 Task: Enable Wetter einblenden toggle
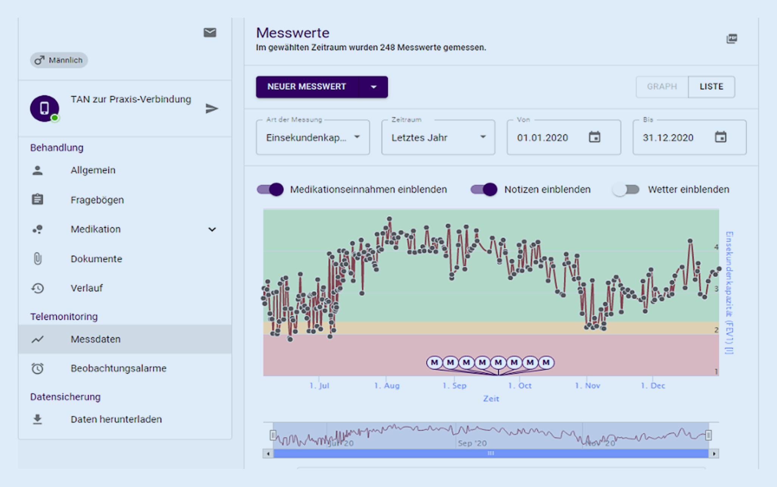point(626,189)
